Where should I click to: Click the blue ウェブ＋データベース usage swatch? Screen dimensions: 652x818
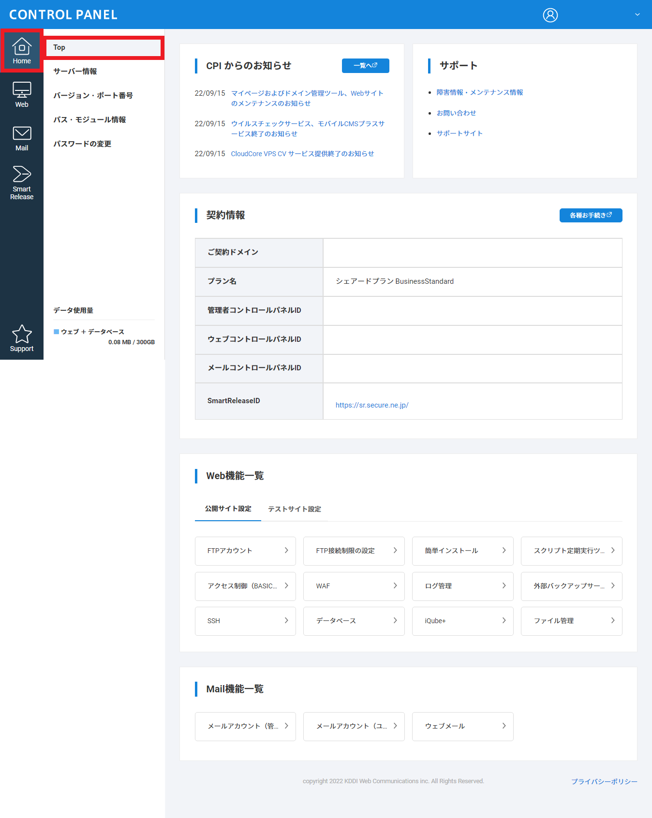click(x=56, y=332)
